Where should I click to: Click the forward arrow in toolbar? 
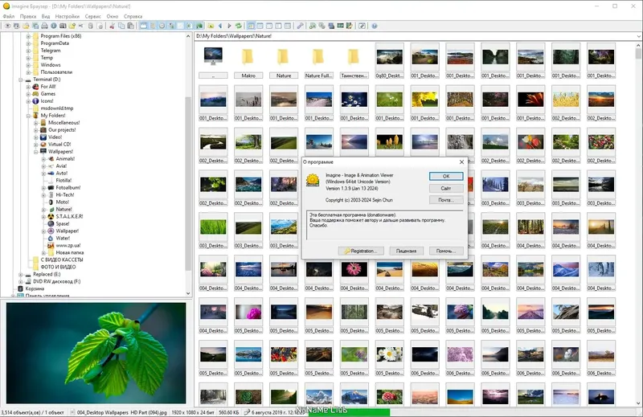coord(229,26)
